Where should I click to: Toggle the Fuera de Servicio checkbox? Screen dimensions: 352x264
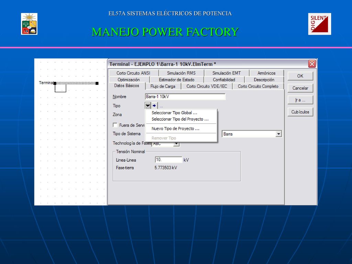coord(115,125)
